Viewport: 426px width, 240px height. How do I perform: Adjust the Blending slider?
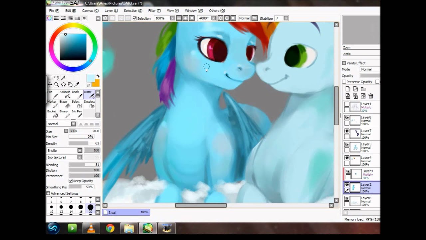point(84,165)
